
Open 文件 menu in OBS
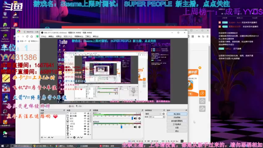pos(44,37)
